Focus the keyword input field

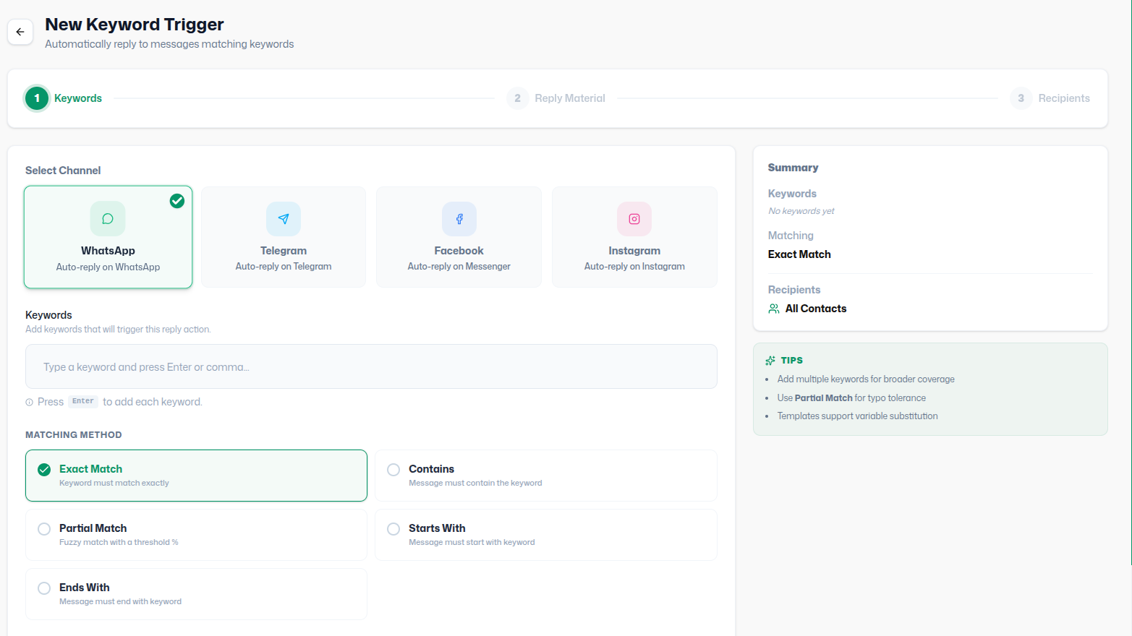tap(371, 366)
